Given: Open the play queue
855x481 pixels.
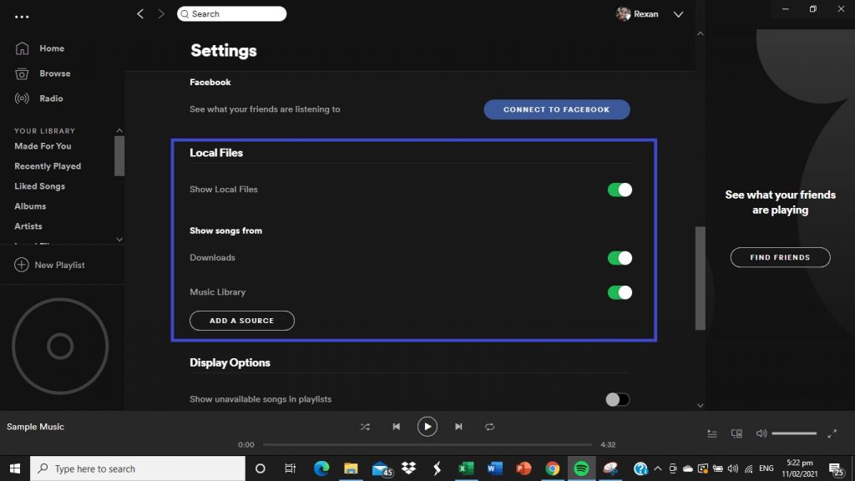Looking at the screenshot, I should click(x=712, y=433).
